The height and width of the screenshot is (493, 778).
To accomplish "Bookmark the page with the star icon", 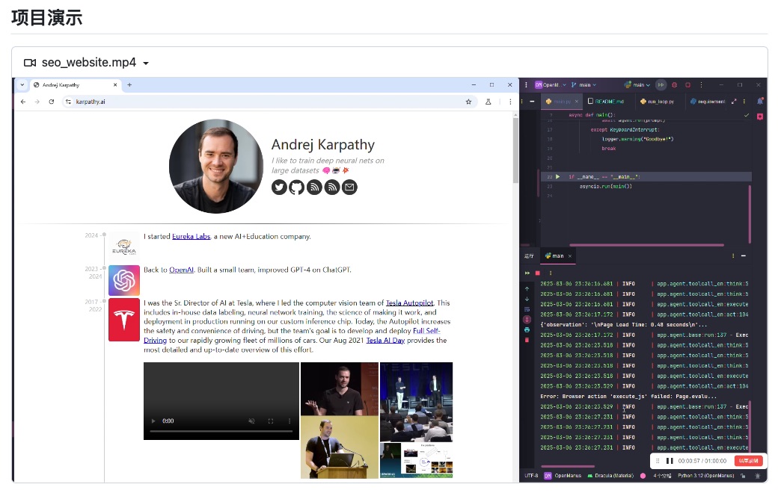I will point(469,102).
